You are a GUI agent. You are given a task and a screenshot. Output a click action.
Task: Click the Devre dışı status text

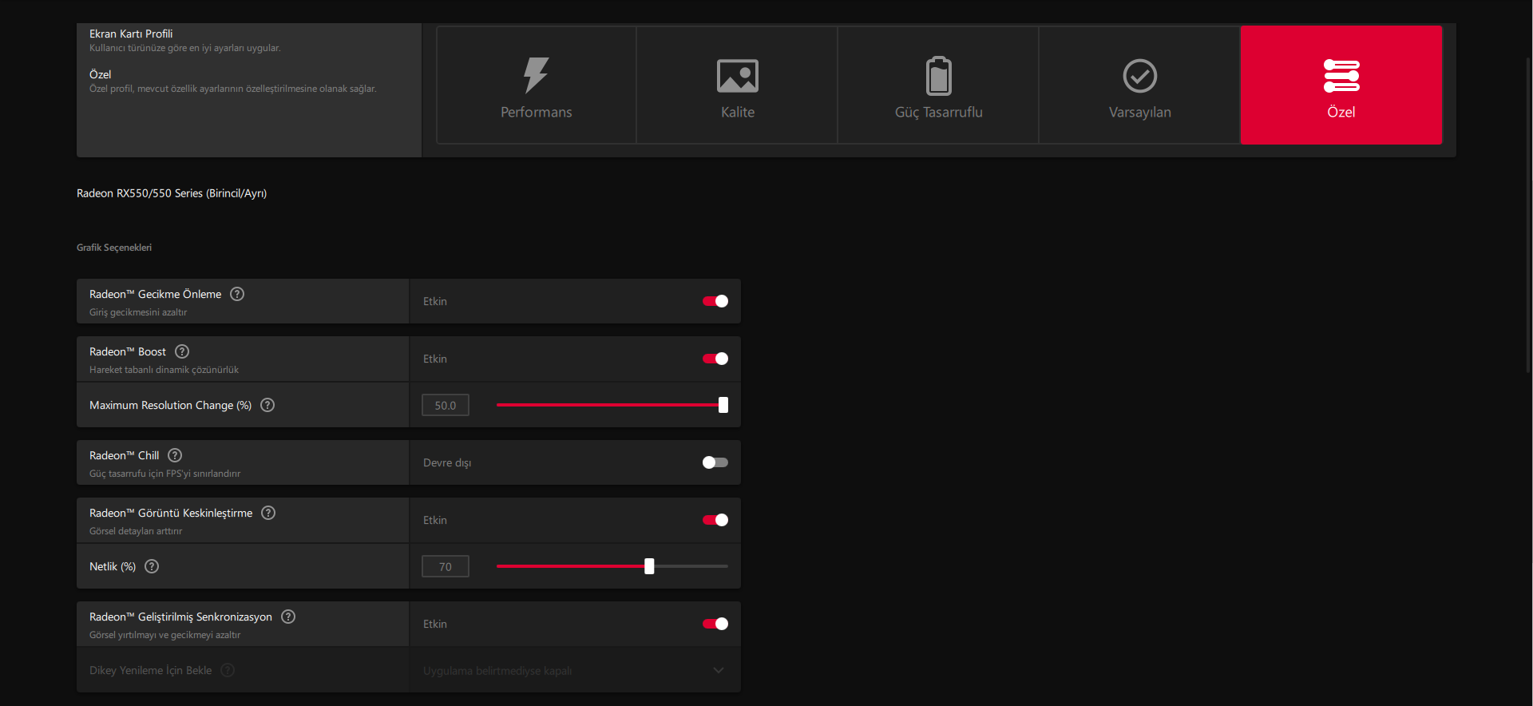click(447, 462)
